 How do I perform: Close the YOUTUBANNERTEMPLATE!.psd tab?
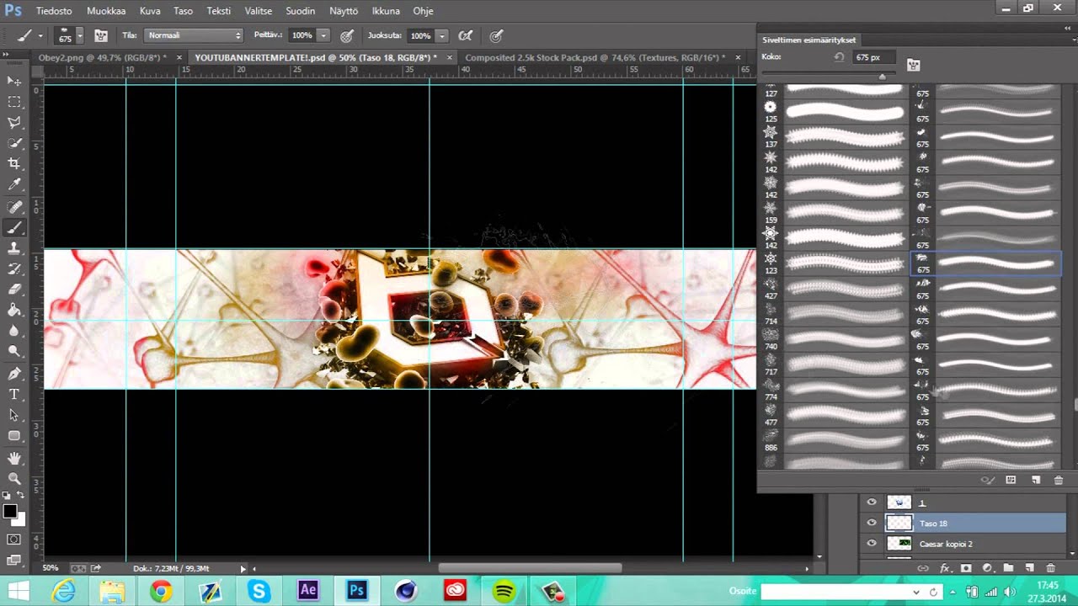point(450,57)
